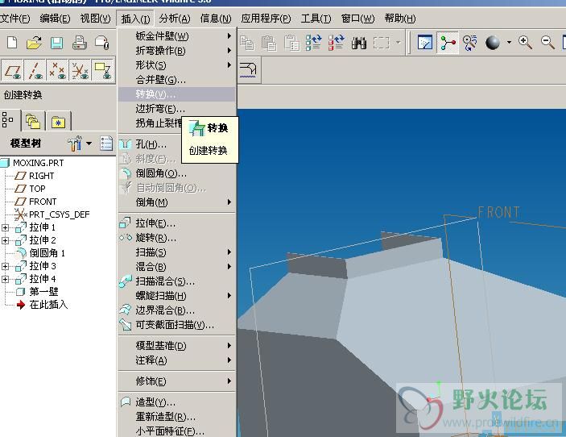Viewport: 566px width, 437px height.
Task: Click the zoom out magnifier icon
Action: coord(547,43)
